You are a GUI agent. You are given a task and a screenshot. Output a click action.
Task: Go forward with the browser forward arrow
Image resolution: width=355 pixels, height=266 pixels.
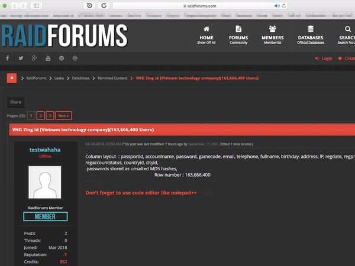point(23,6)
